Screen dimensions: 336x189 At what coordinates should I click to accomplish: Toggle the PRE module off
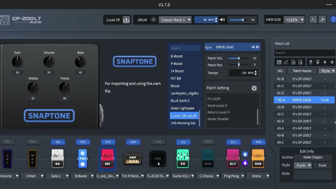click(x=83, y=142)
